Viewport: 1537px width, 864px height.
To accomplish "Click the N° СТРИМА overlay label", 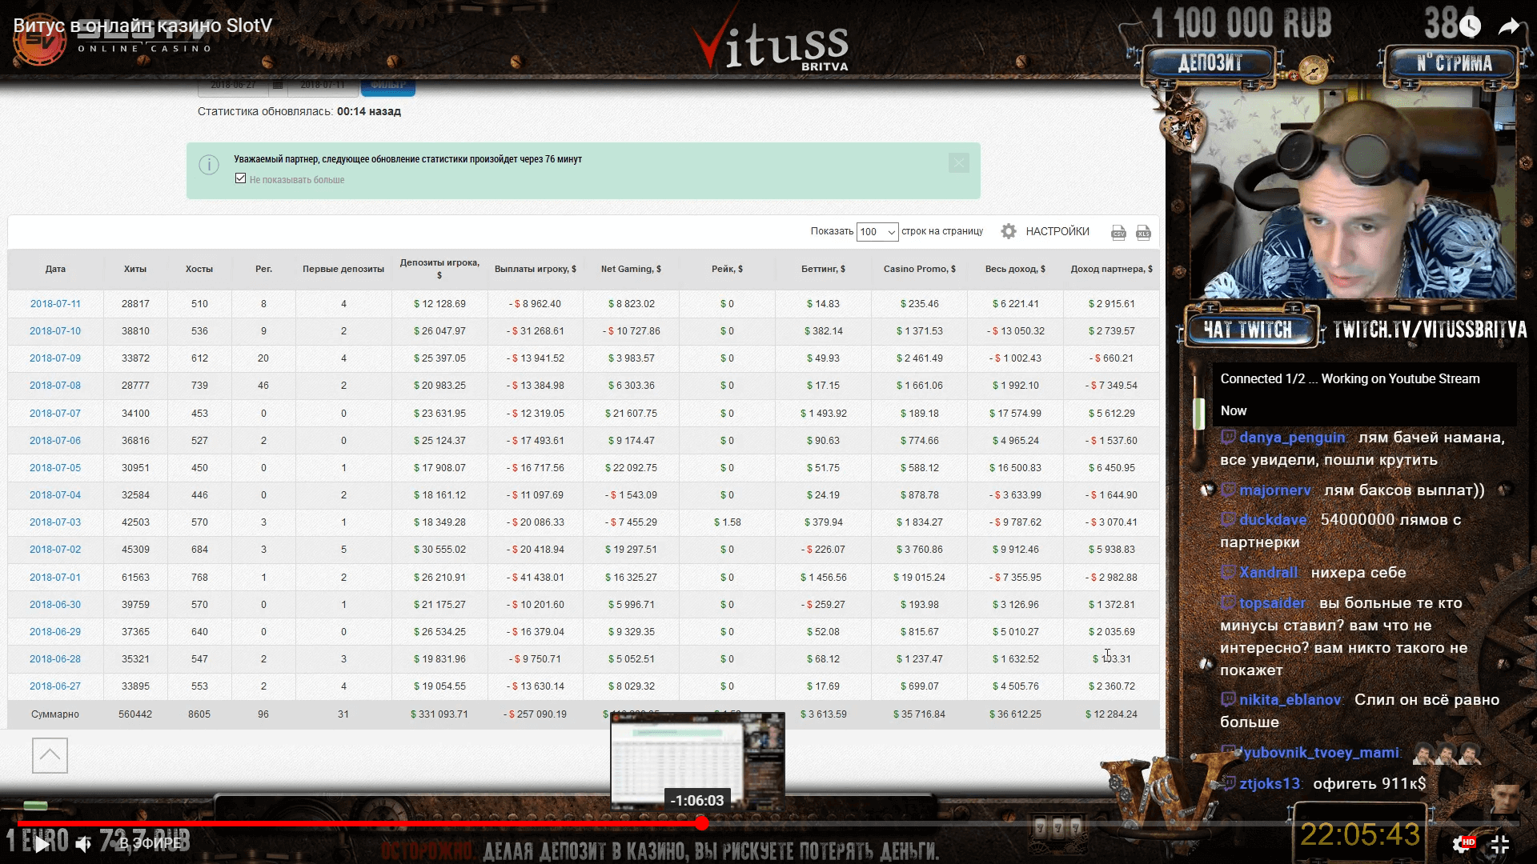I will point(1453,63).
